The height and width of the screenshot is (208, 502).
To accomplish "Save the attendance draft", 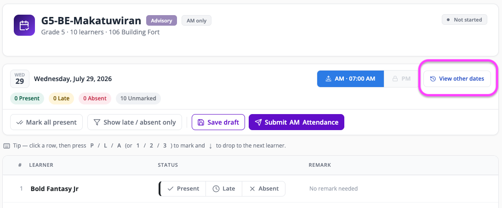I will click(218, 122).
